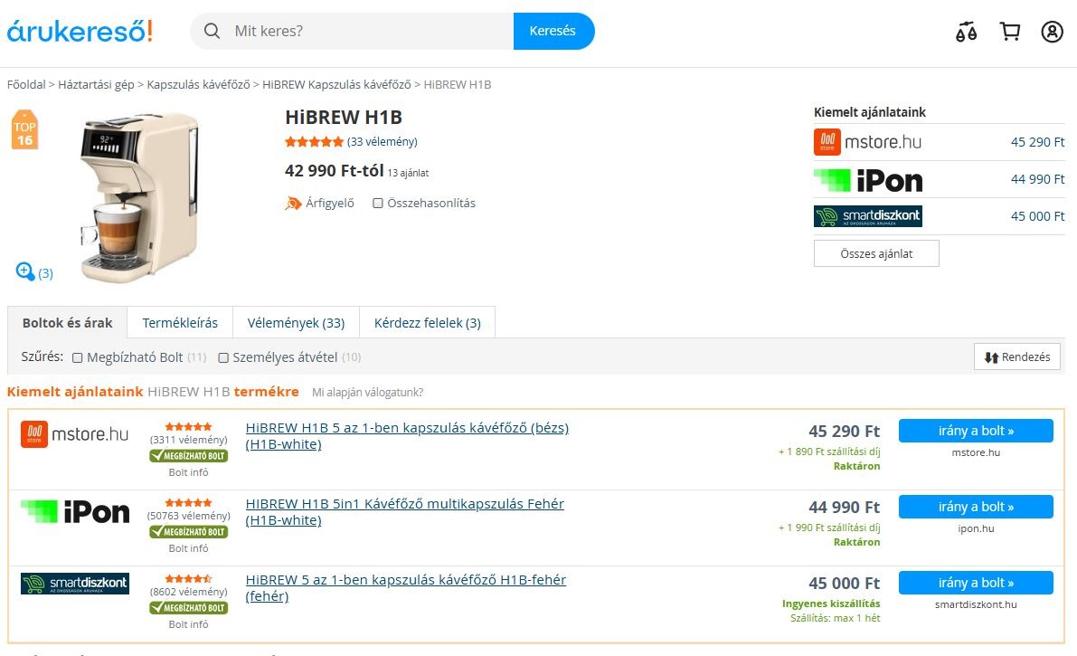The image size is (1077, 656).
Task: Click smartdiszkont logo in sidebar offers
Action: point(867,216)
